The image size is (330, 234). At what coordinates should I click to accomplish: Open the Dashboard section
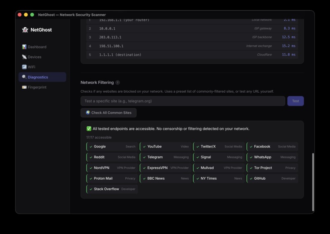pos(42,47)
